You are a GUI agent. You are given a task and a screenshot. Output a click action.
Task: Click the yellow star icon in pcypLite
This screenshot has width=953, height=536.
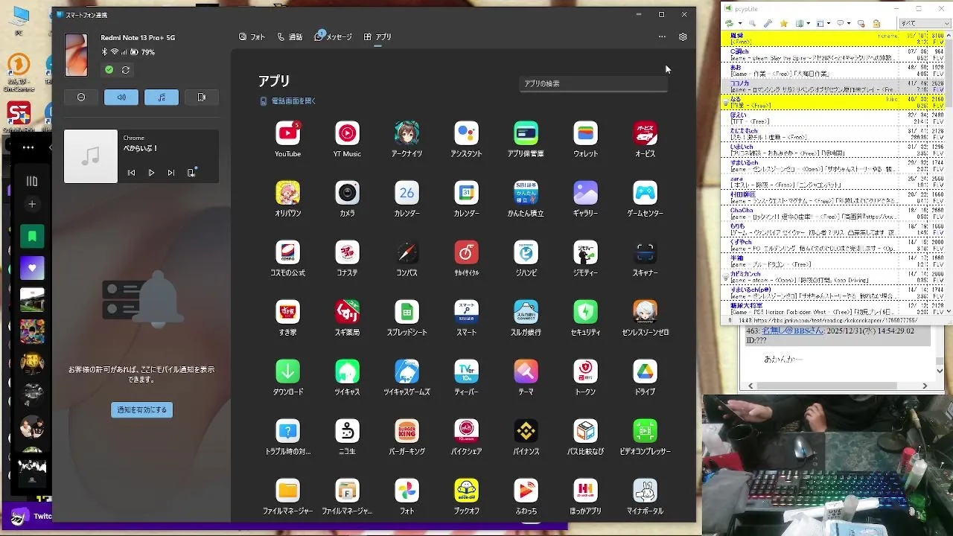784,23
